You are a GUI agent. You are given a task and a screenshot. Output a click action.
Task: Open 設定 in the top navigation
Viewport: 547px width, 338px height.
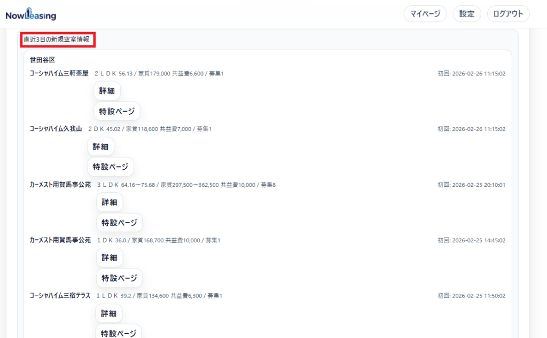click(467, 14)
